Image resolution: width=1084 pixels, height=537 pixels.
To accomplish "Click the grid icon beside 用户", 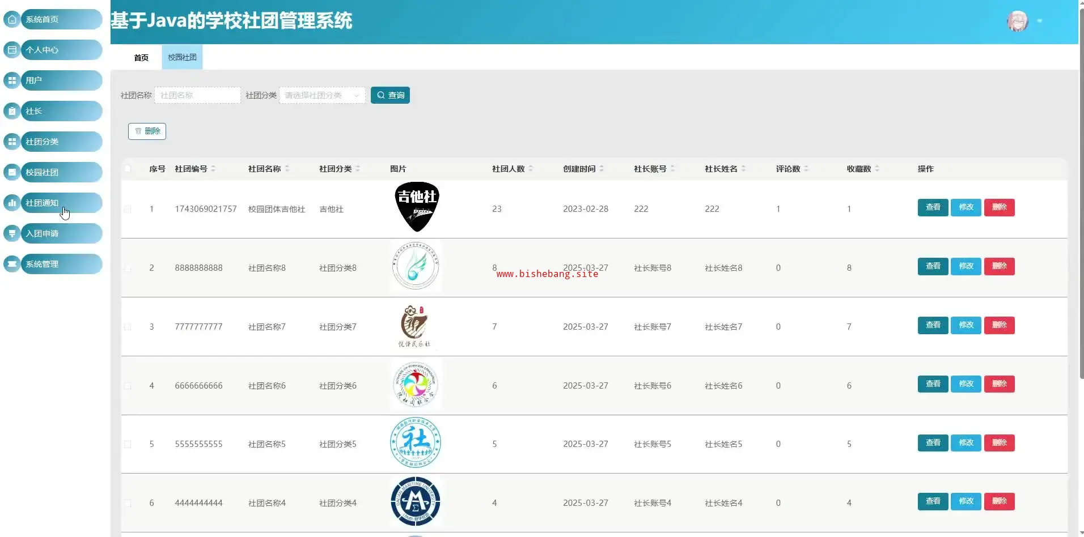I will pos(12,80).
